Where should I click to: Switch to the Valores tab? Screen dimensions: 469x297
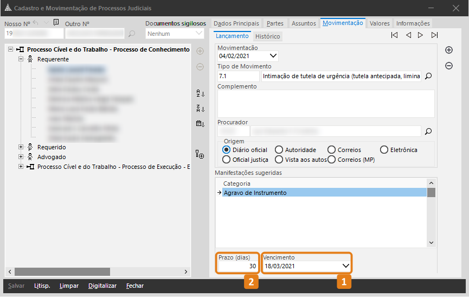(380, 23)
